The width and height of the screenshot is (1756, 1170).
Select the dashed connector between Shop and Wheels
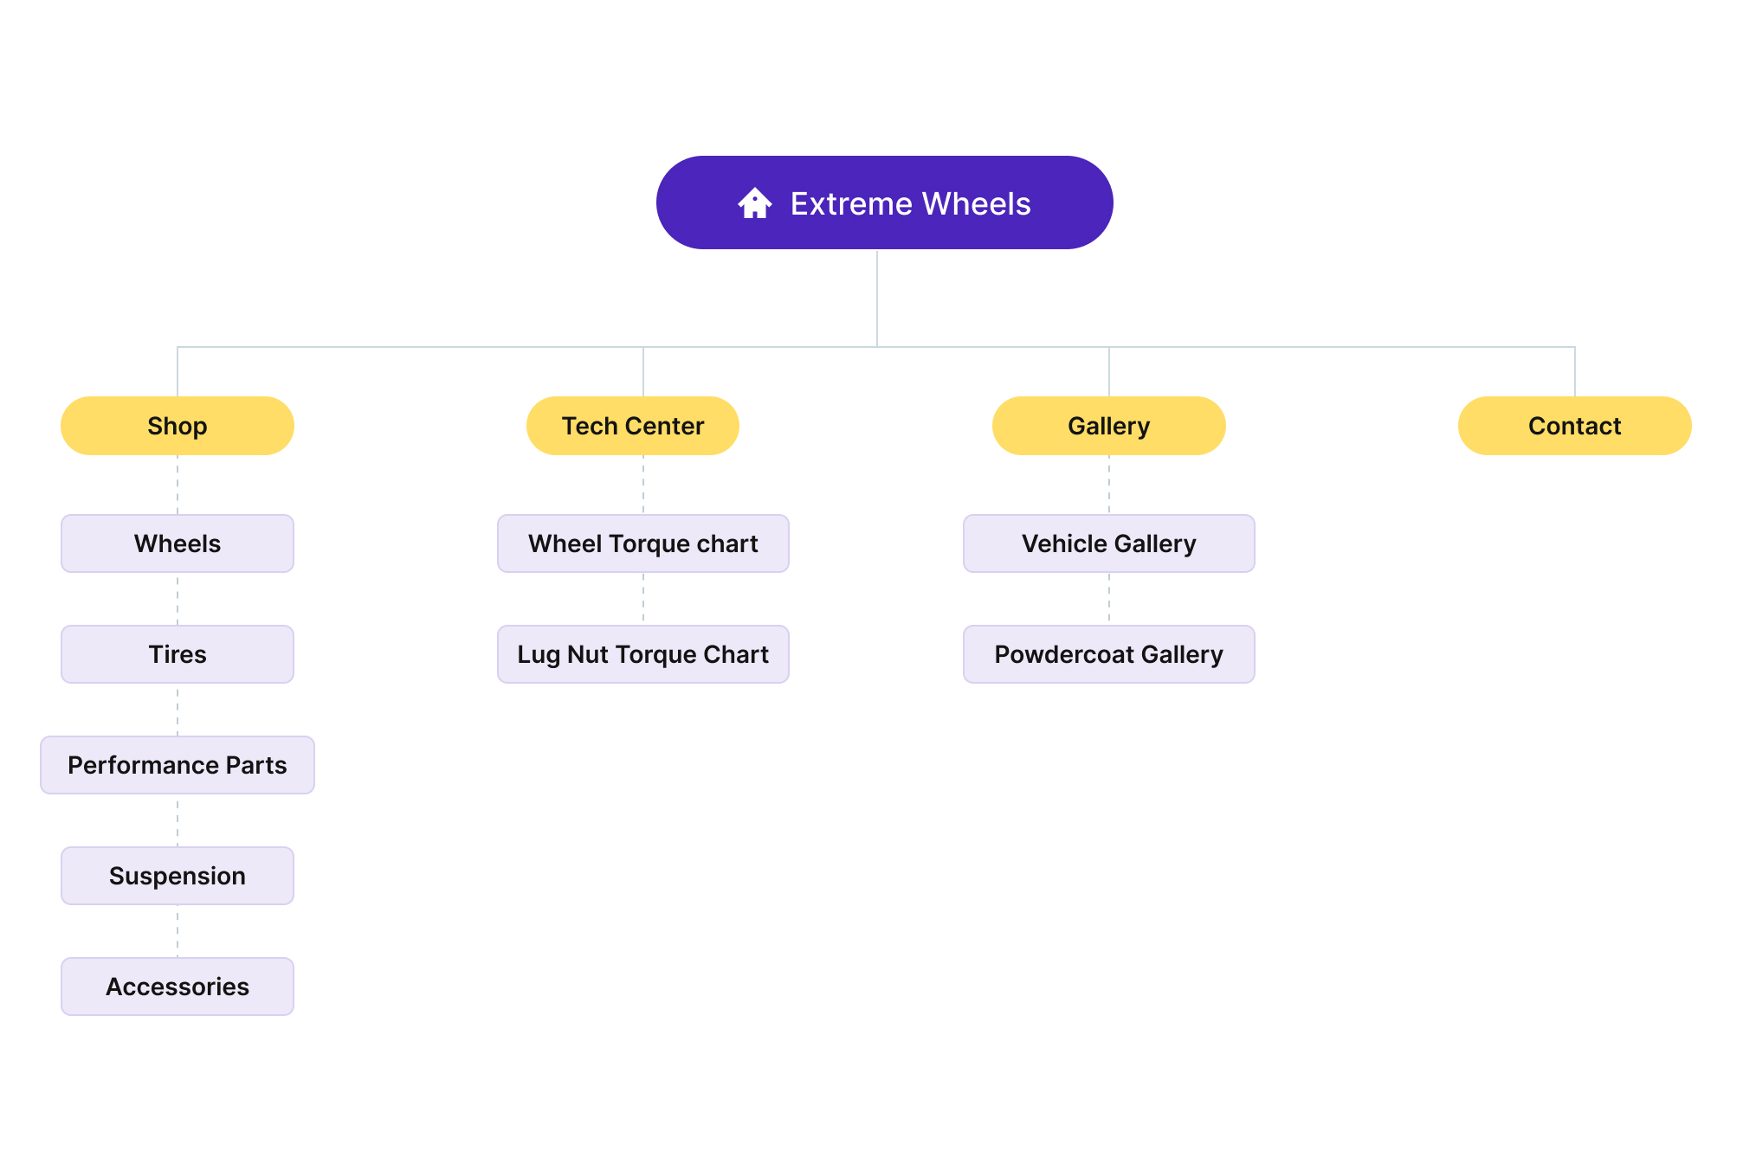point(178,485)
